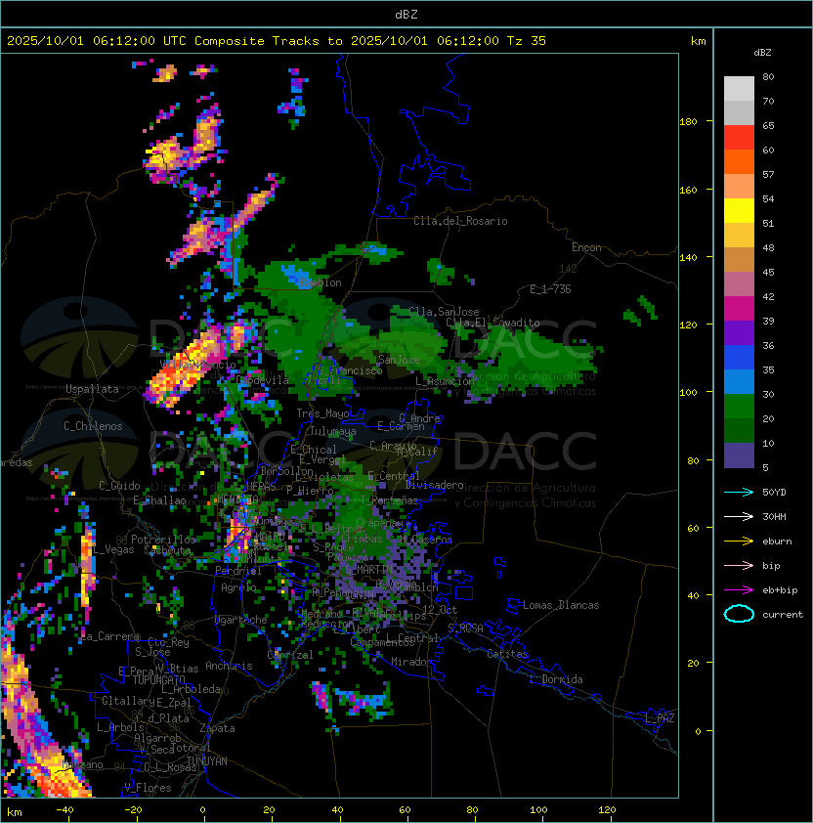Click the cyan 'current' ellipse symbol
Image resolution: width=813 pixels, height=823 pixels.
(739, 614)
